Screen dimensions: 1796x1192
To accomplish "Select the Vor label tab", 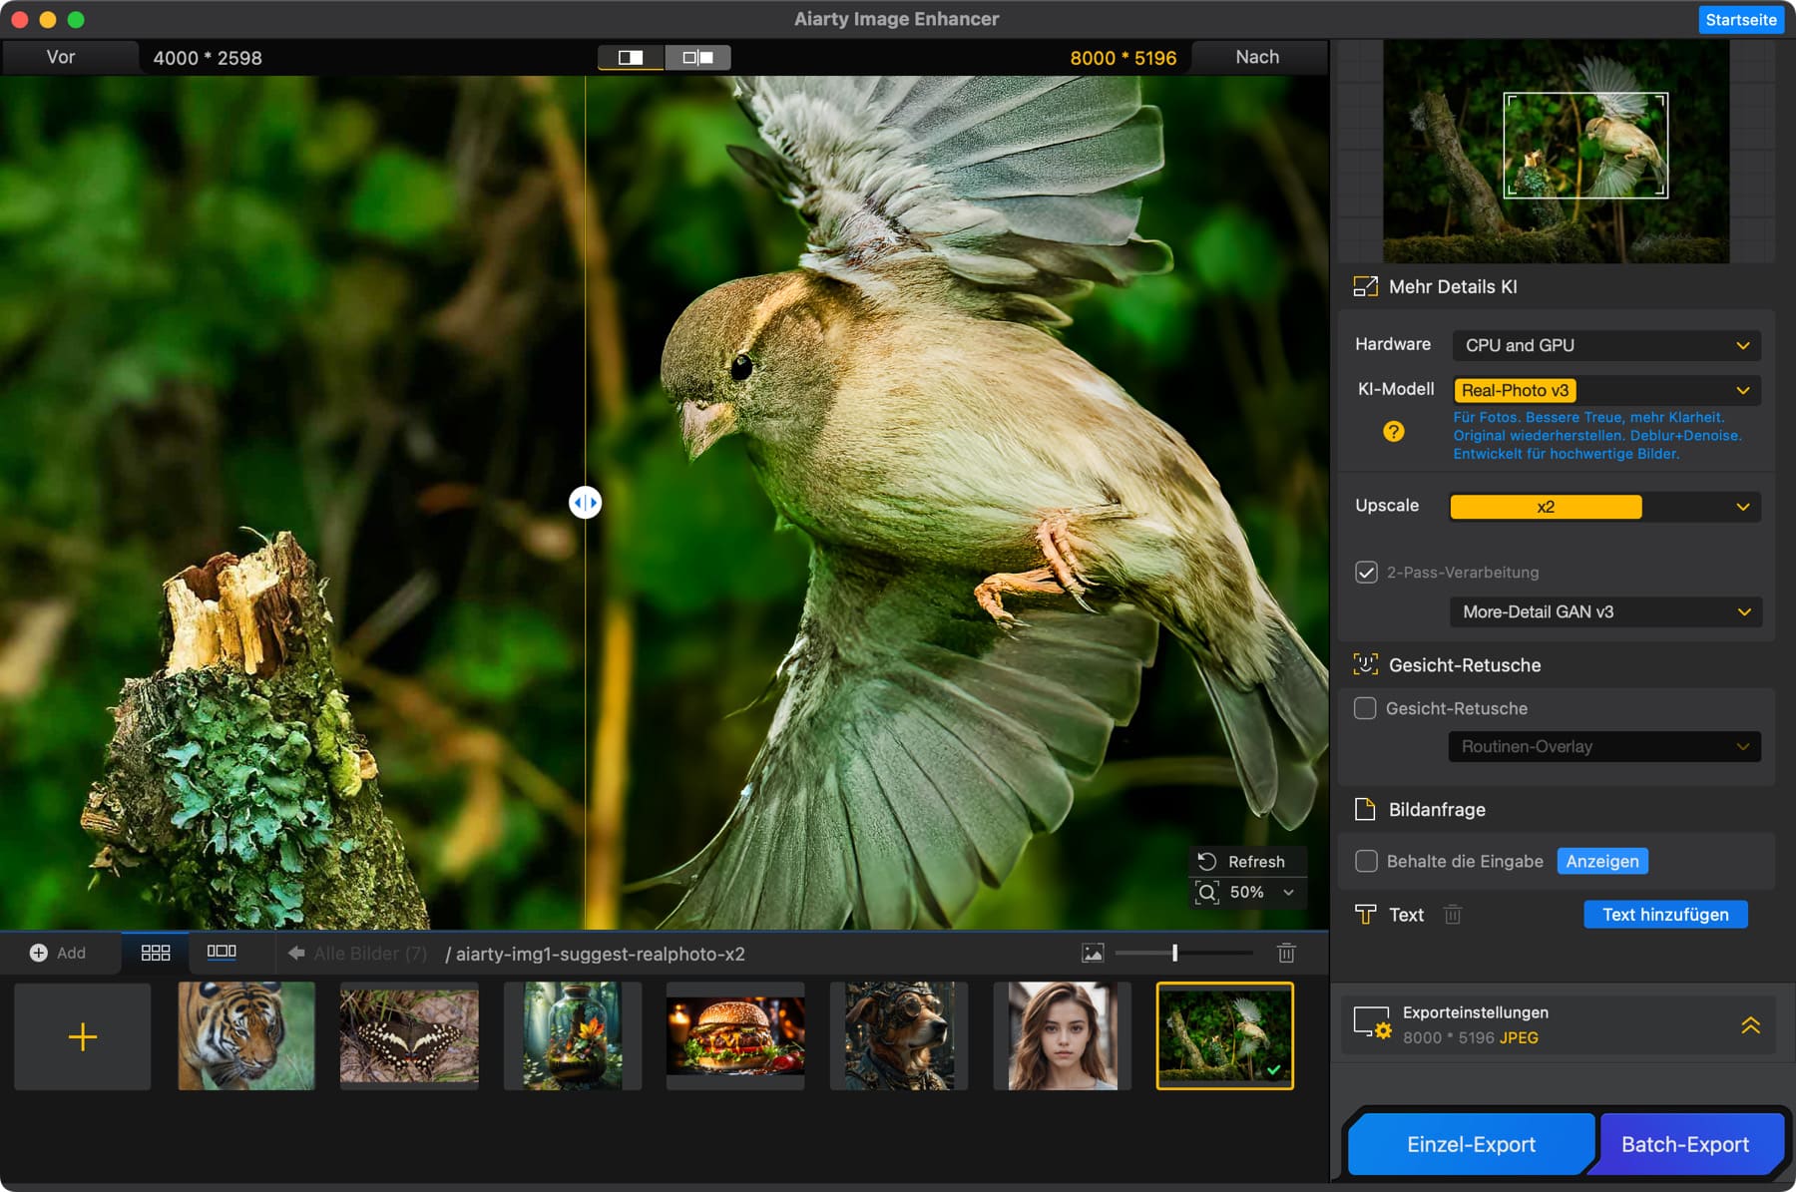I will pos(61,57).
